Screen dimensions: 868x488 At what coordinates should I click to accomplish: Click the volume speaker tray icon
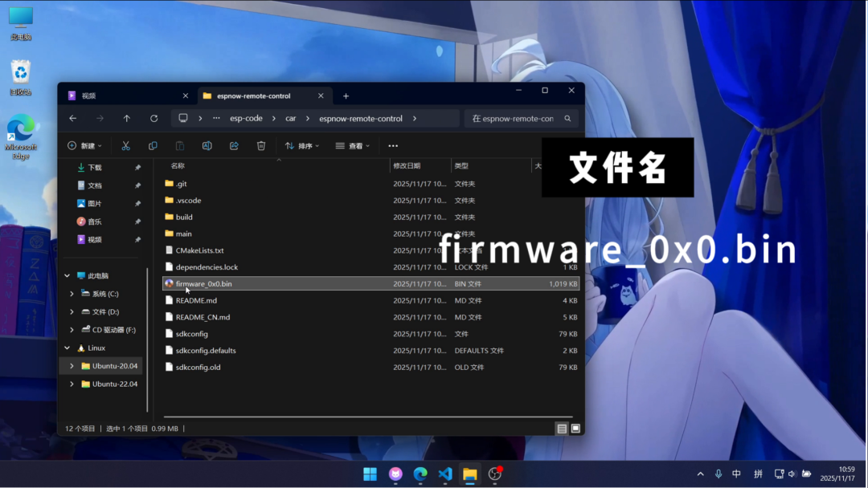(792, 474)
